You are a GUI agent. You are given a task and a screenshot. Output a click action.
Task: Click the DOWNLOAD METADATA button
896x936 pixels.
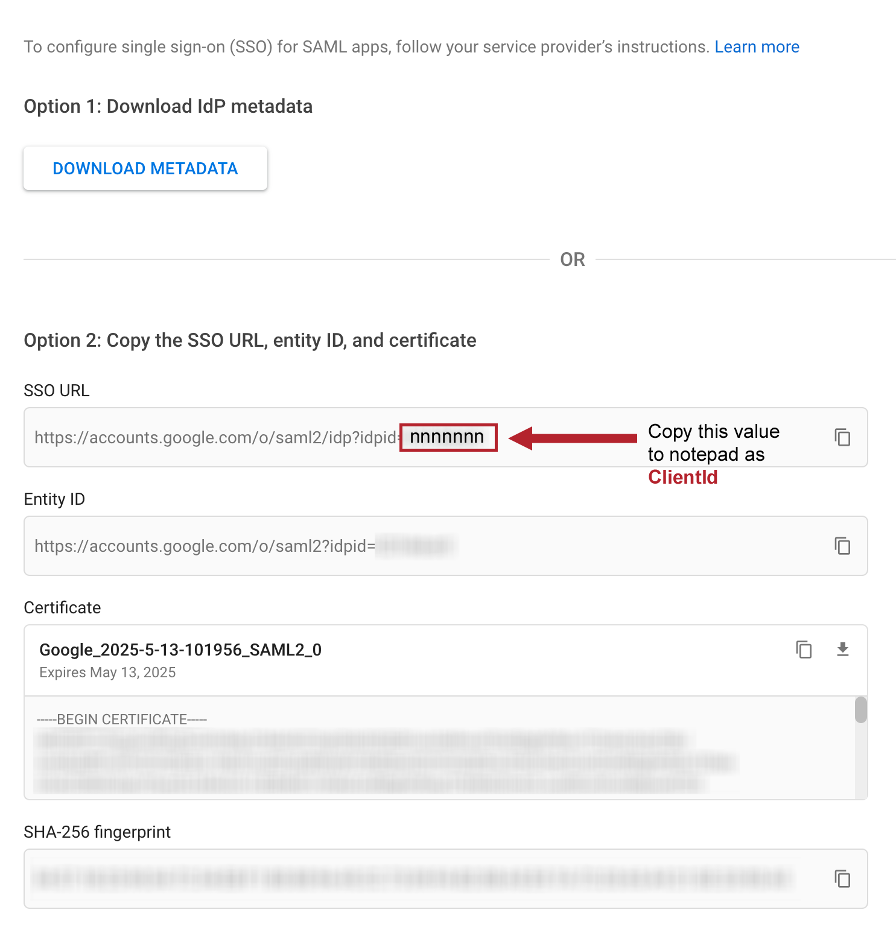(145, 168)
